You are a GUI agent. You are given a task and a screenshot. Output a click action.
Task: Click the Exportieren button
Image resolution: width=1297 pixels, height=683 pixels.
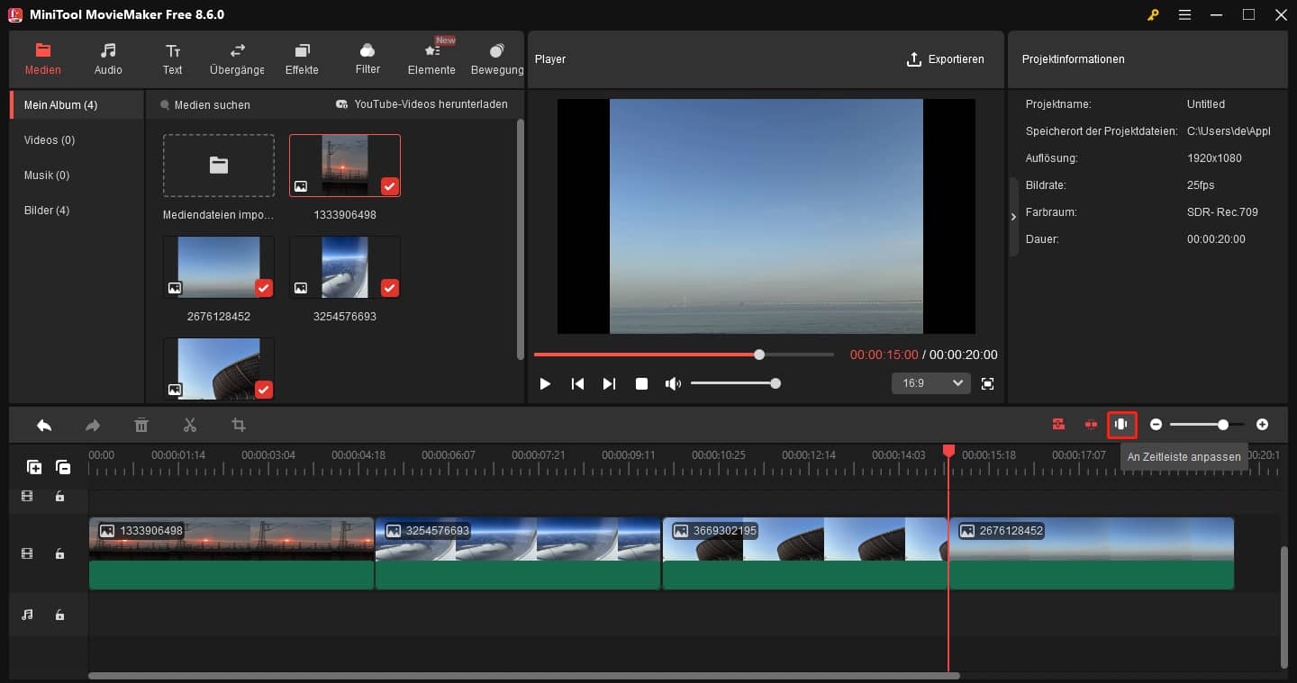pyautogui.click(x=945, y=59)
